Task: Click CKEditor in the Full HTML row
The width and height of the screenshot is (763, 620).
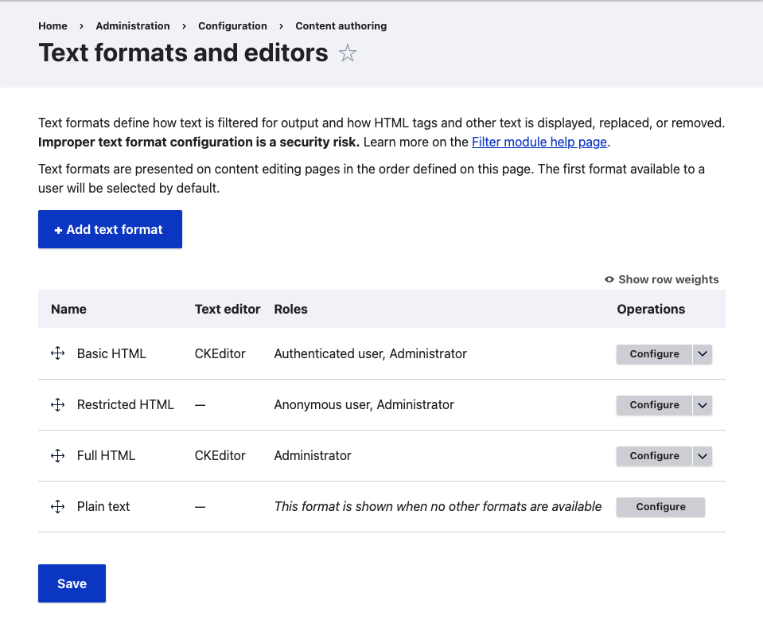Action: point(220,456)
